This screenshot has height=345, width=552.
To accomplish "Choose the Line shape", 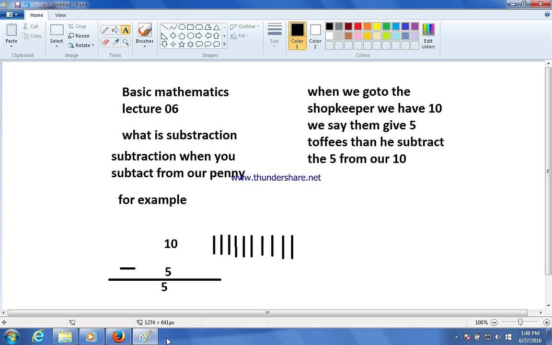I will point(164,27).
